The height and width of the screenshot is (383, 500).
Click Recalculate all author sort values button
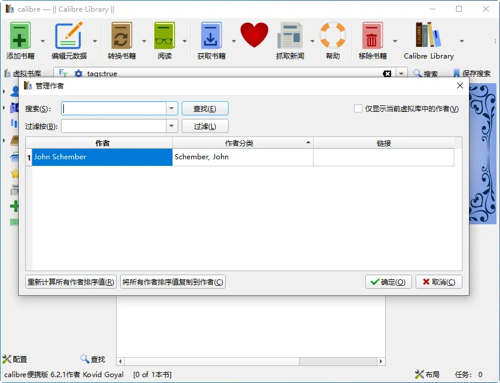(x=71, y=282)
